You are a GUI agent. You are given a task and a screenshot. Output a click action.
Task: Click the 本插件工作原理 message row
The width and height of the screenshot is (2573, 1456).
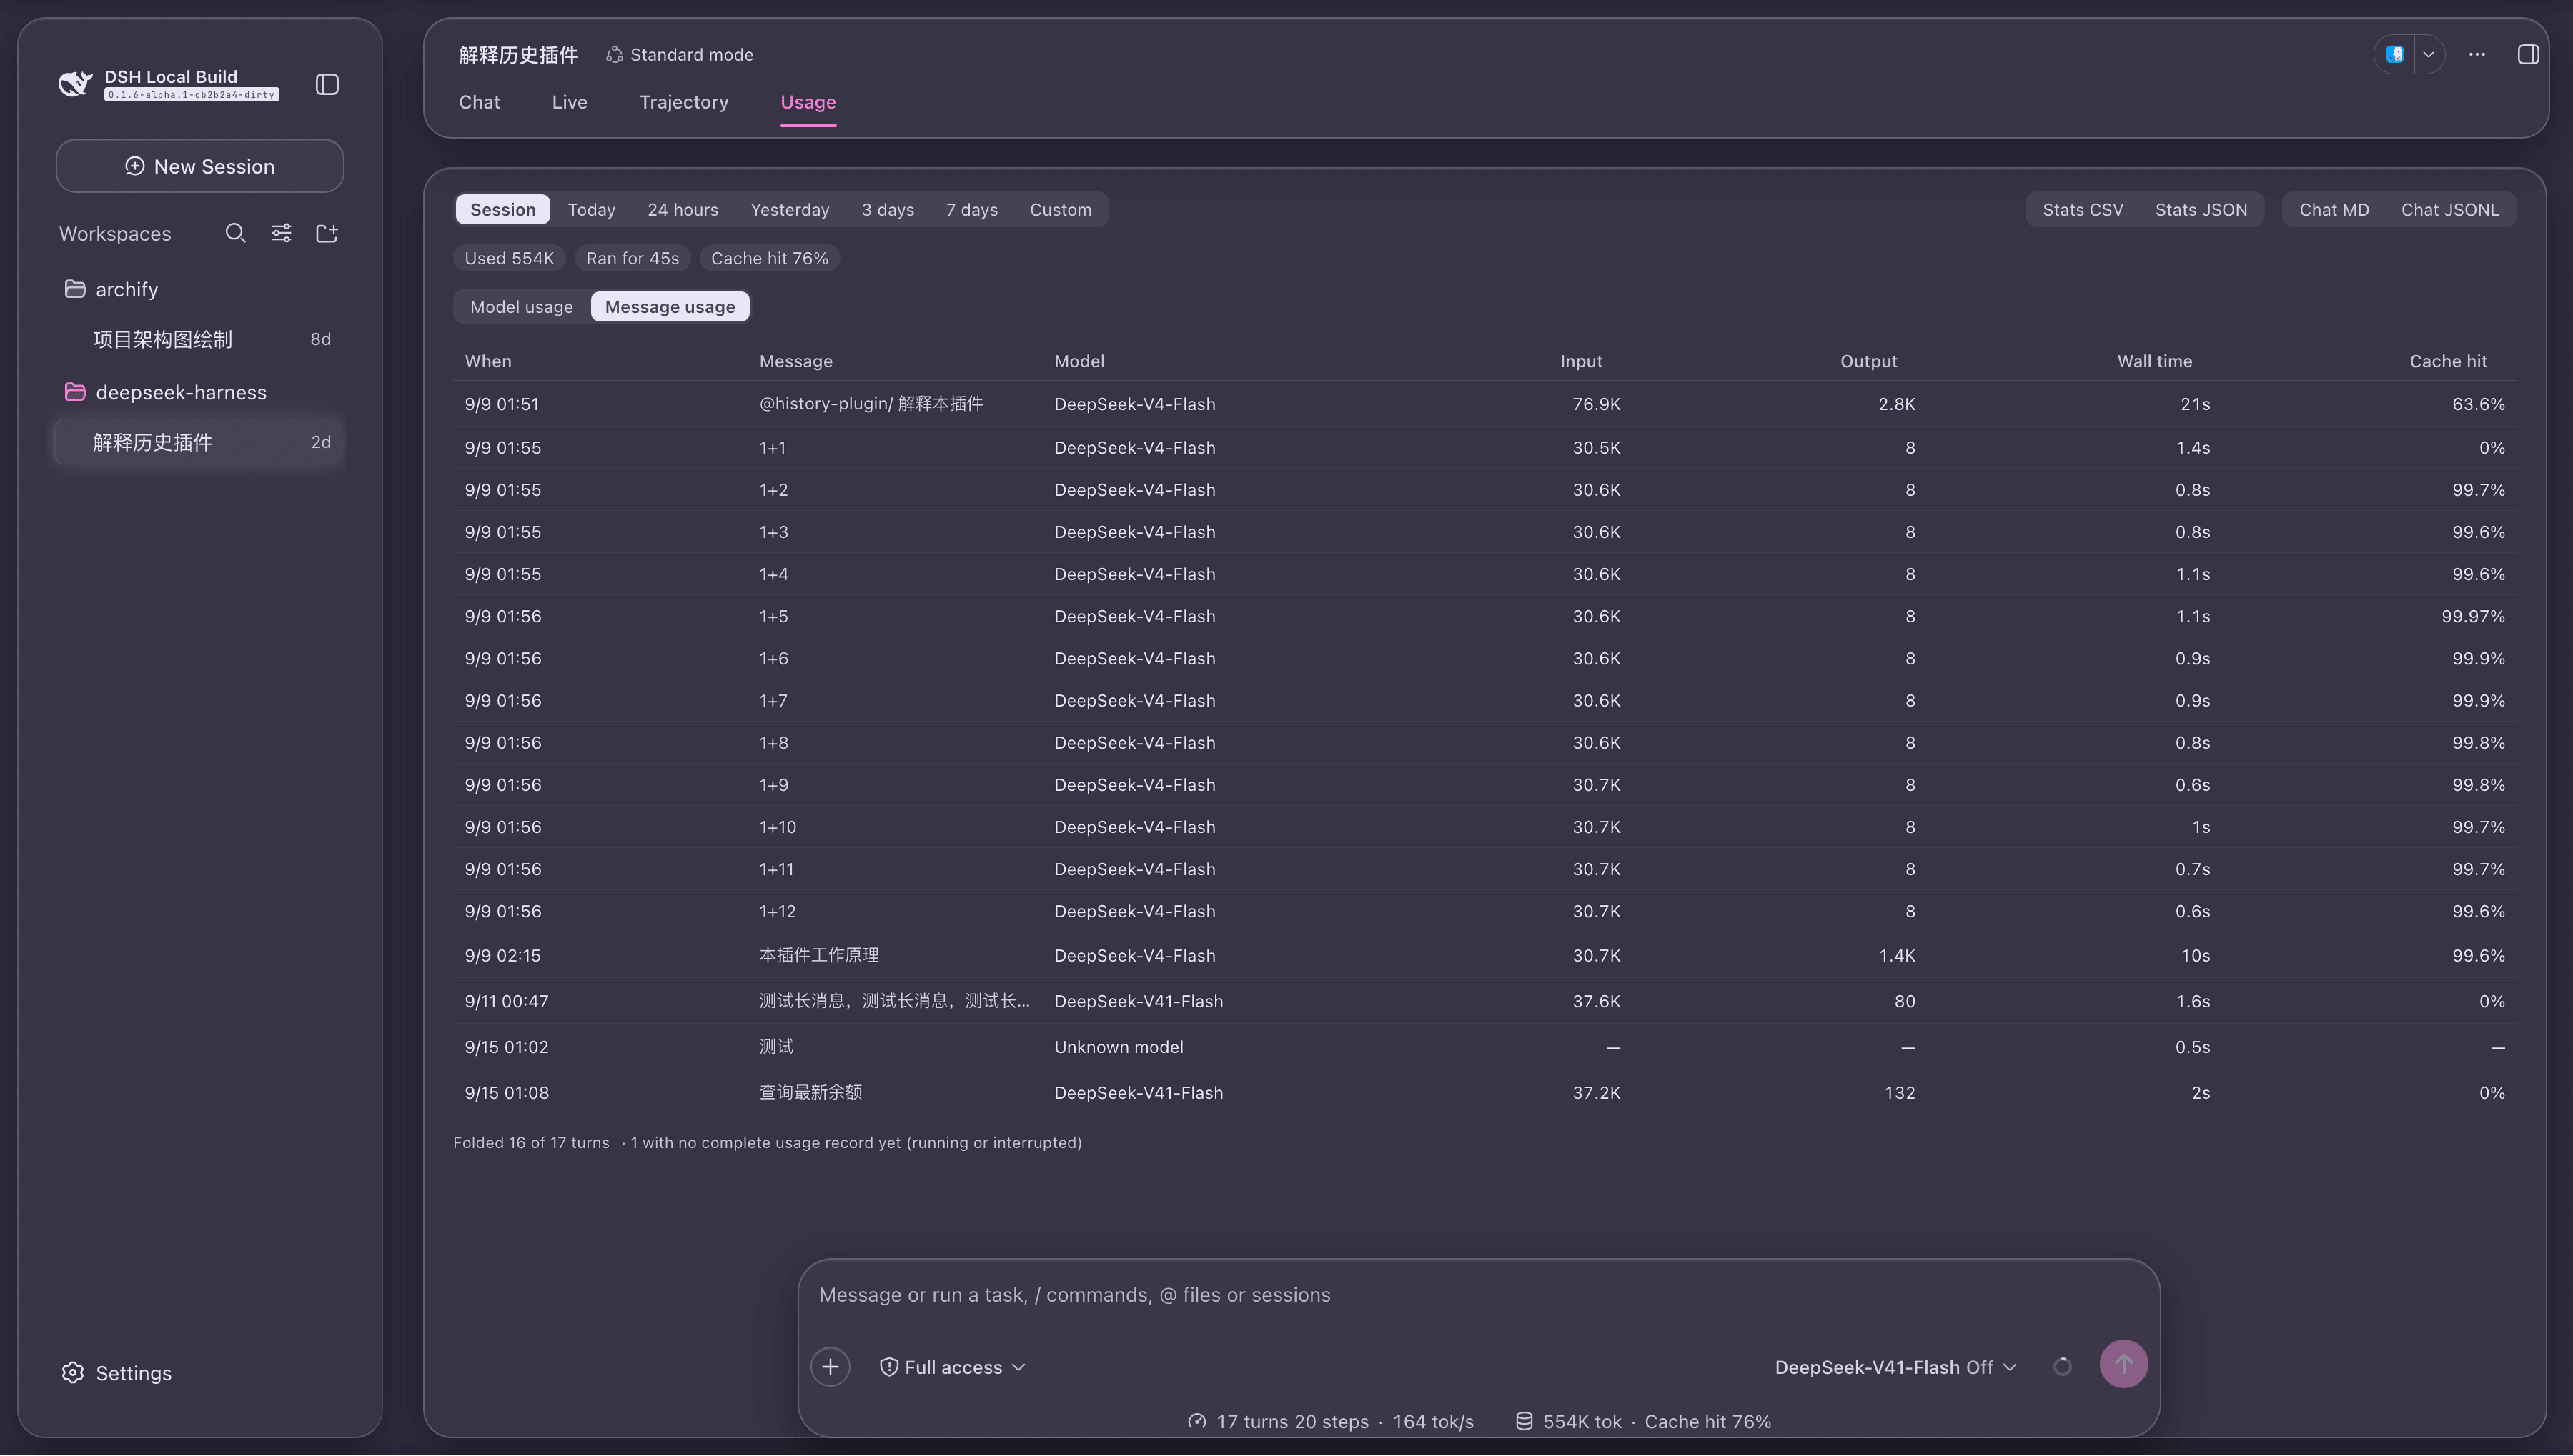[x=1484, y=955]
